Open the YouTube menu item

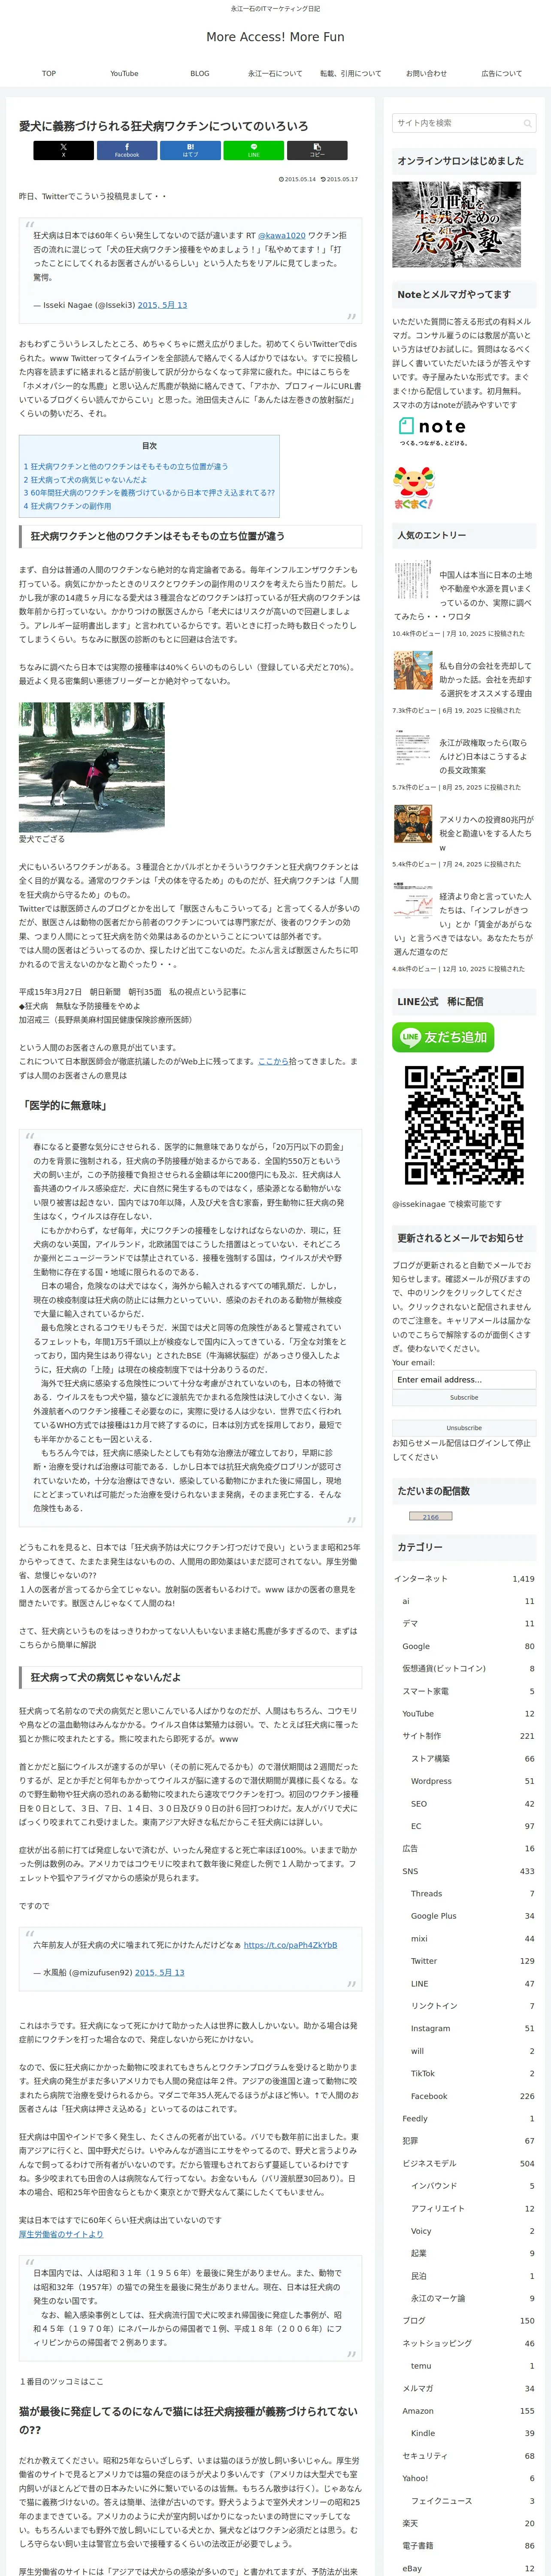pyautogui.click(x=124, y=73)
